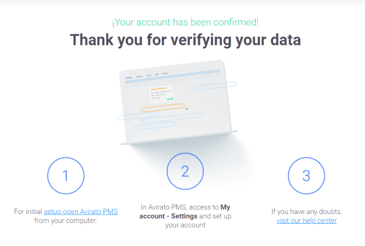This screenshot has height=246, width=365.
Task: Click the blue calendar header strip in mockup
Action: click(173, 76)
